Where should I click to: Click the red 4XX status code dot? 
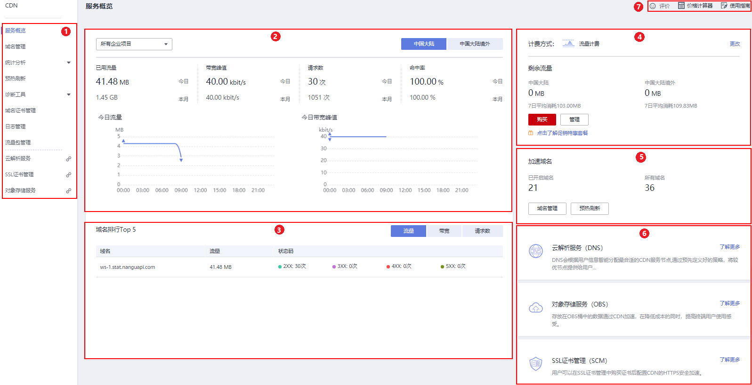click(388, 267)
